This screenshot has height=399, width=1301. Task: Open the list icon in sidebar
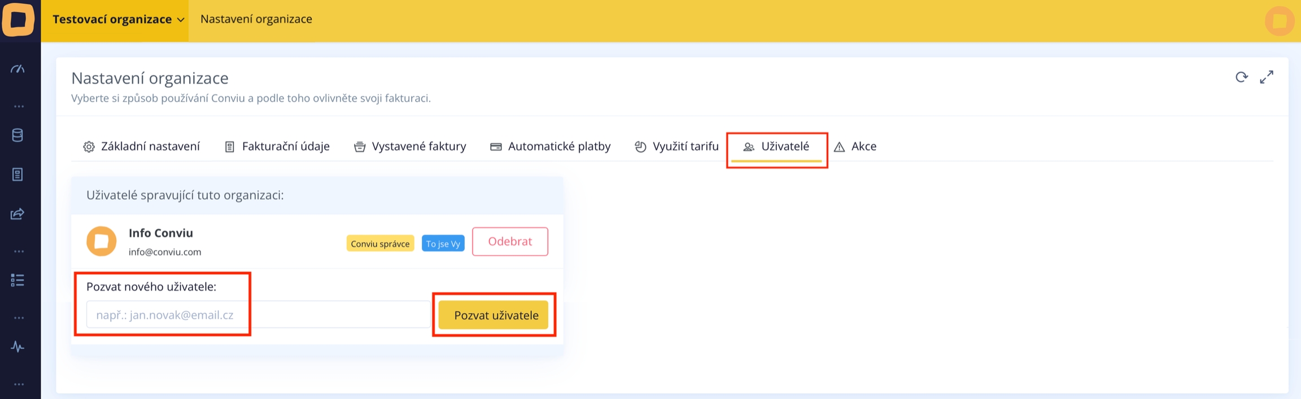coord(18,280)
